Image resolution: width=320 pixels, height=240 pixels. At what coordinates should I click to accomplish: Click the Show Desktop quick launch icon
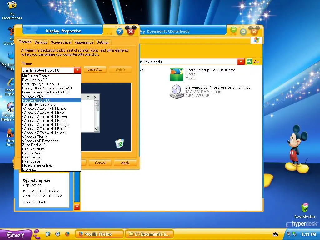point(48,234)
